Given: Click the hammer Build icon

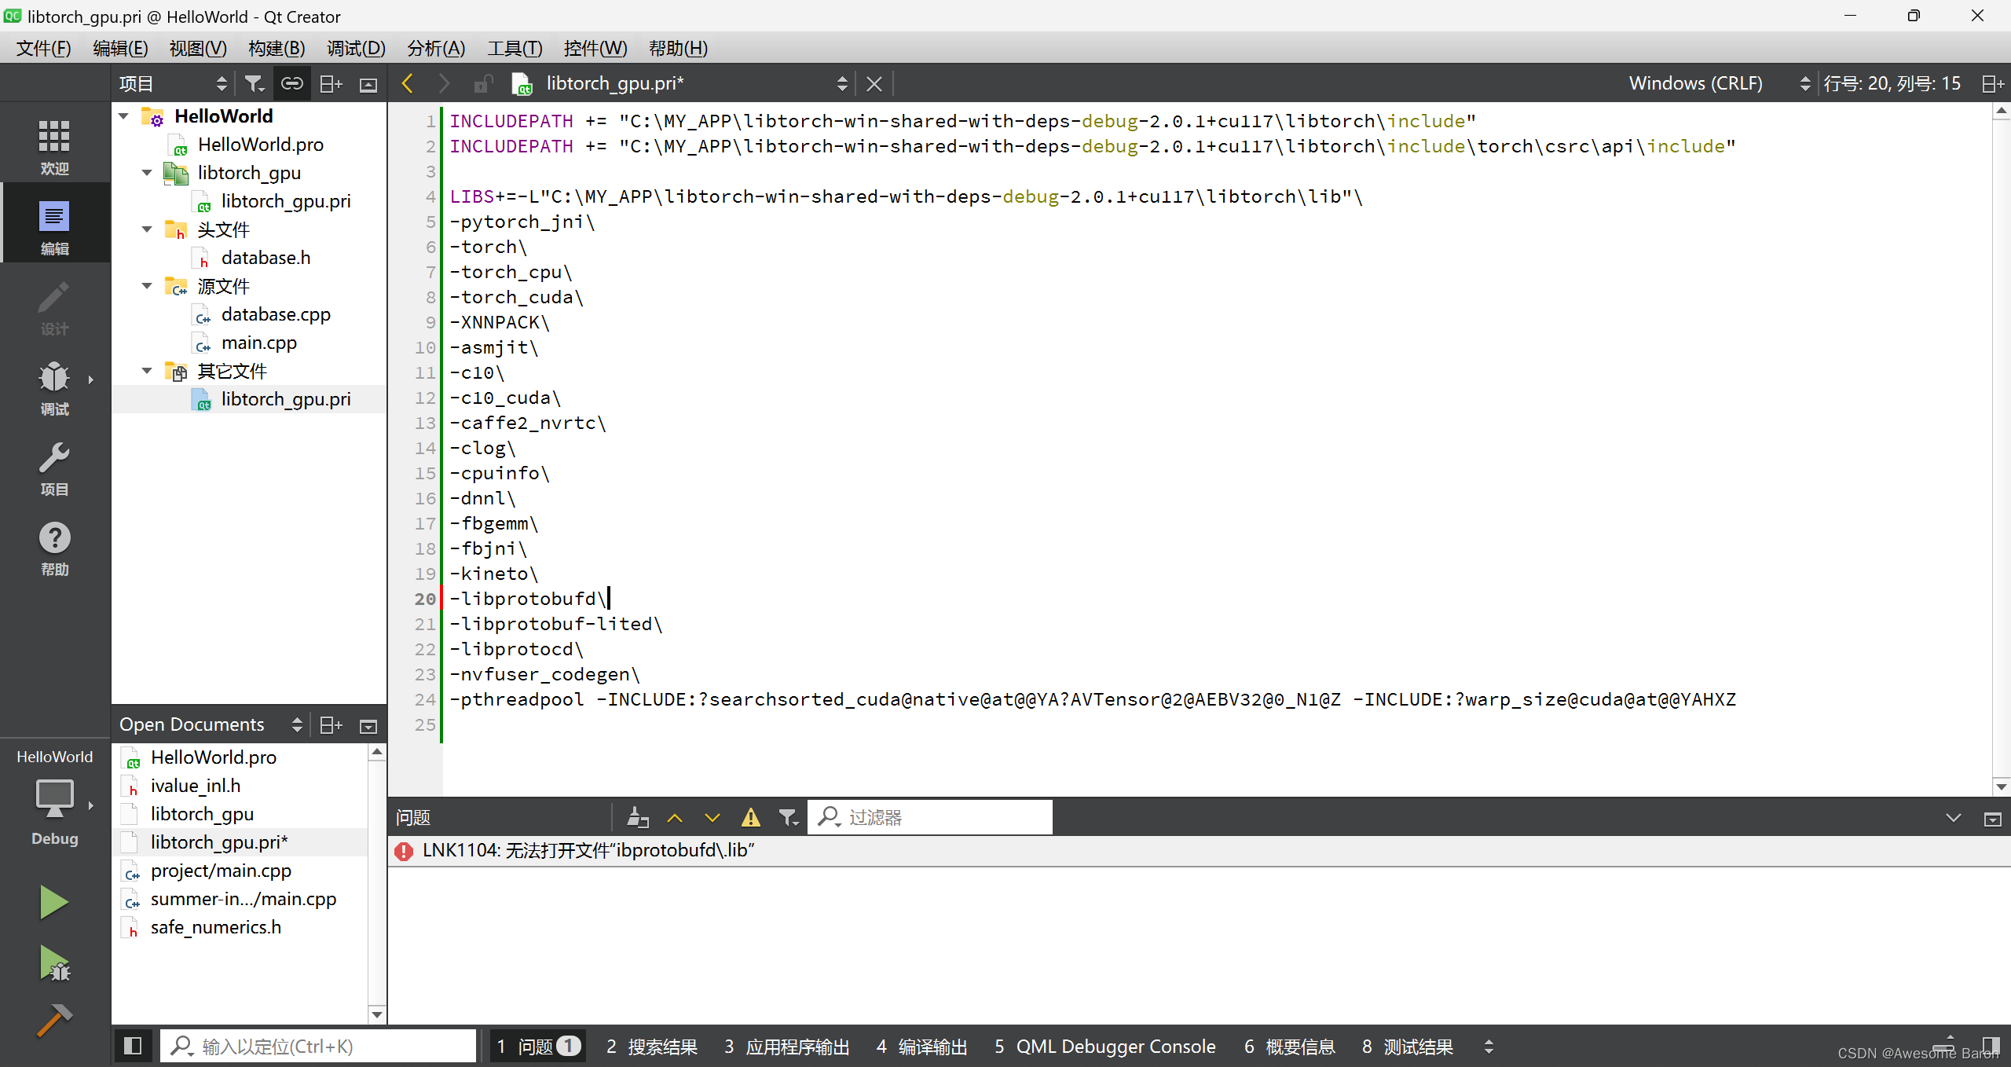Looking at the screenshot, I should click(53, 1020).
